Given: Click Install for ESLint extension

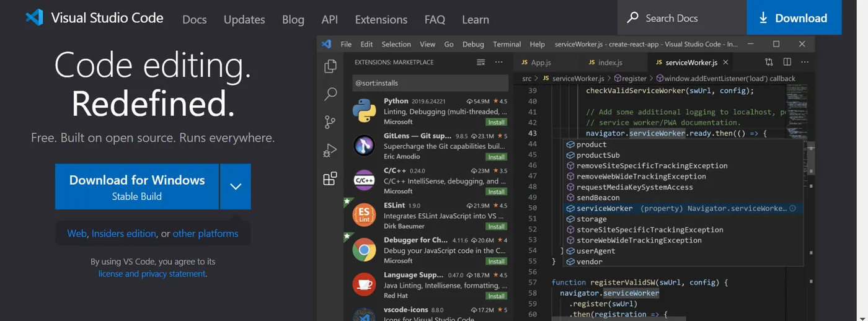Looking at the screenshot, I should tap(497, 226).
